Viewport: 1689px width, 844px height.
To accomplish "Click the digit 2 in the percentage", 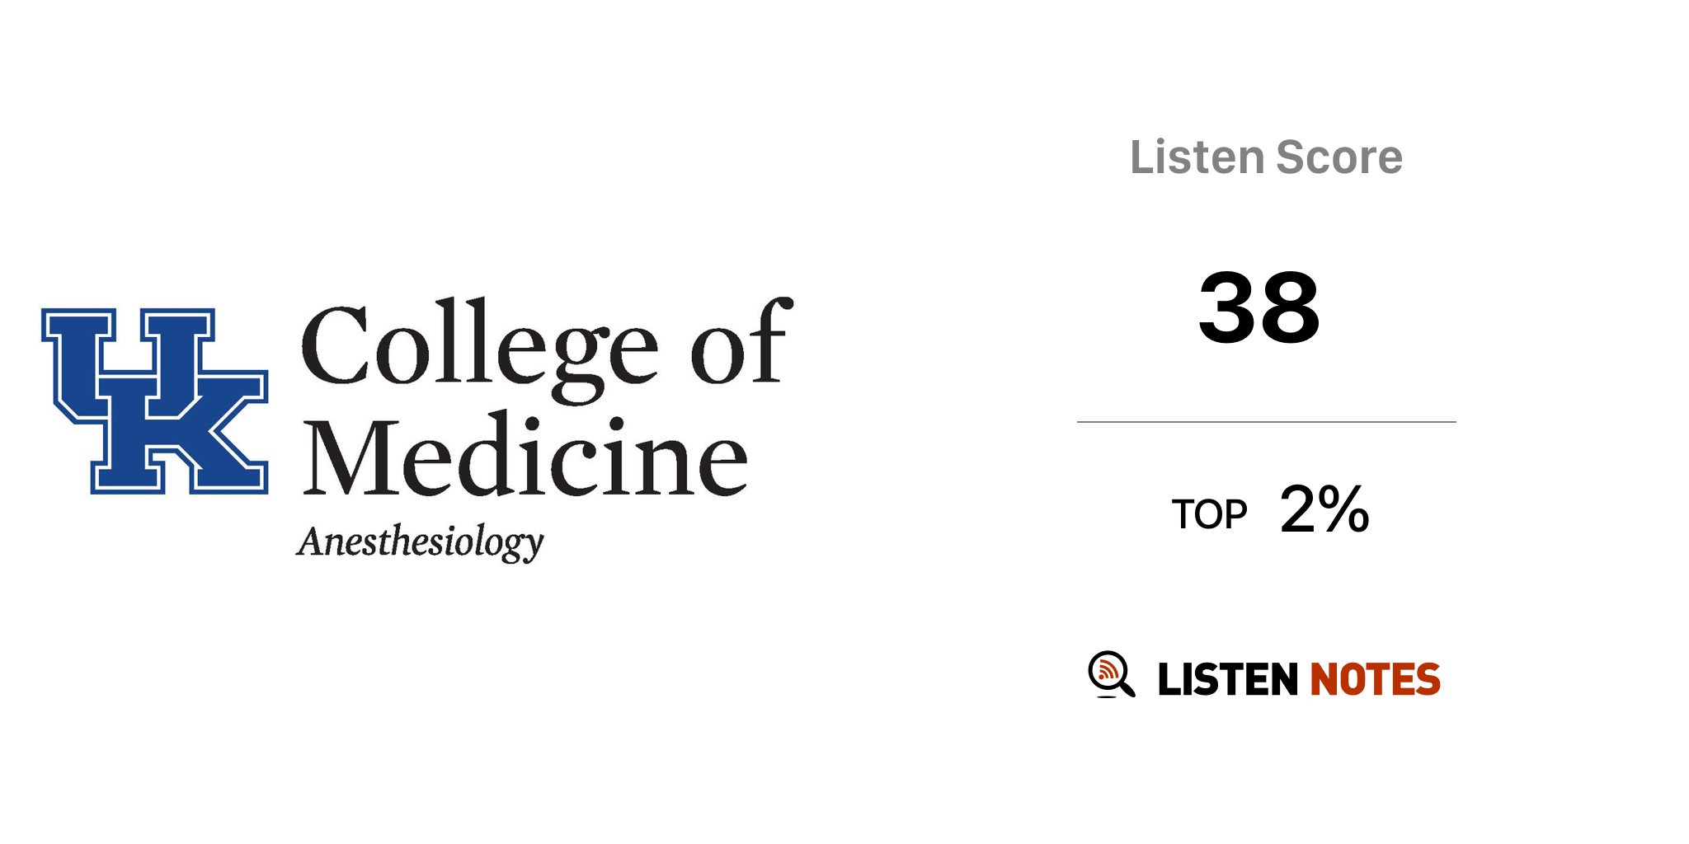I will 1300,509.
